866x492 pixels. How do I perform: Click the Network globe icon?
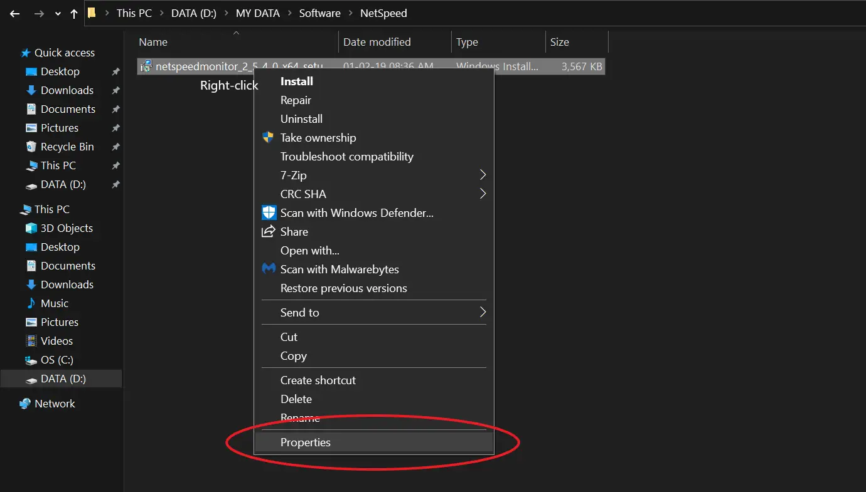pyautogui.click(x=25, y=404)
